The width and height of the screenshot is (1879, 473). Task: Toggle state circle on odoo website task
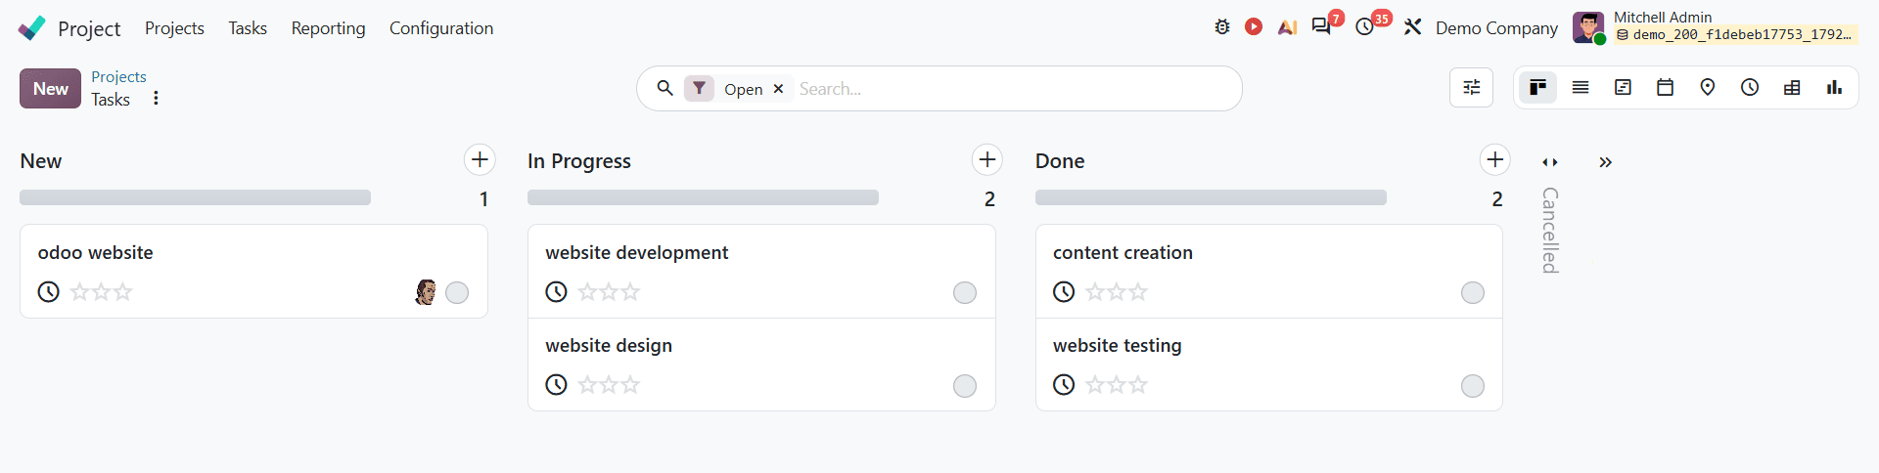click(x=457, y=292)
